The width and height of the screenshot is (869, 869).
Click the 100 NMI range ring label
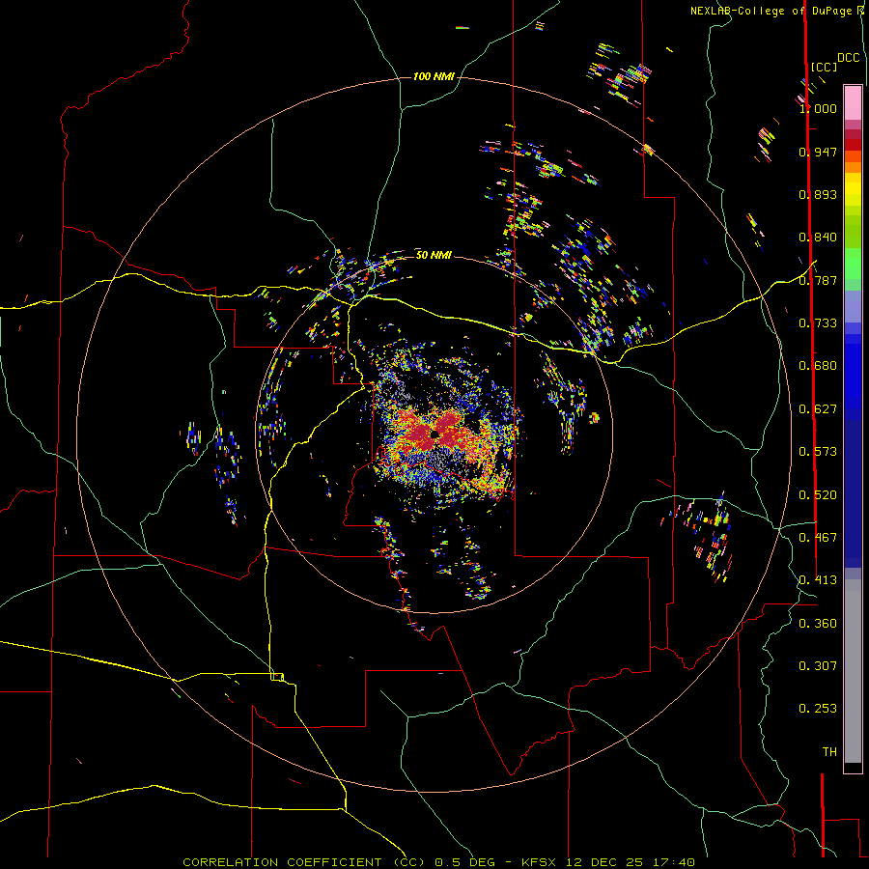click(x=434, y=76)
